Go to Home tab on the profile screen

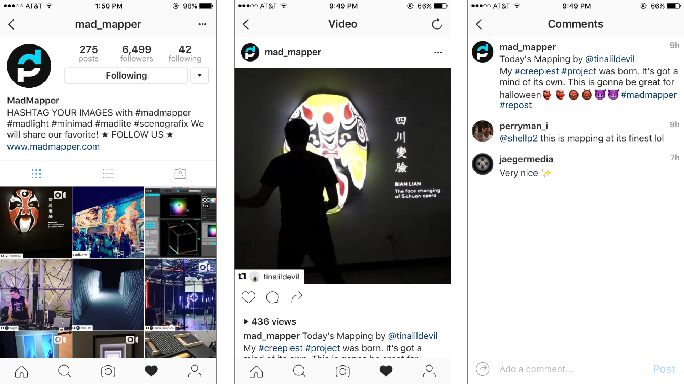click(22, 371)
